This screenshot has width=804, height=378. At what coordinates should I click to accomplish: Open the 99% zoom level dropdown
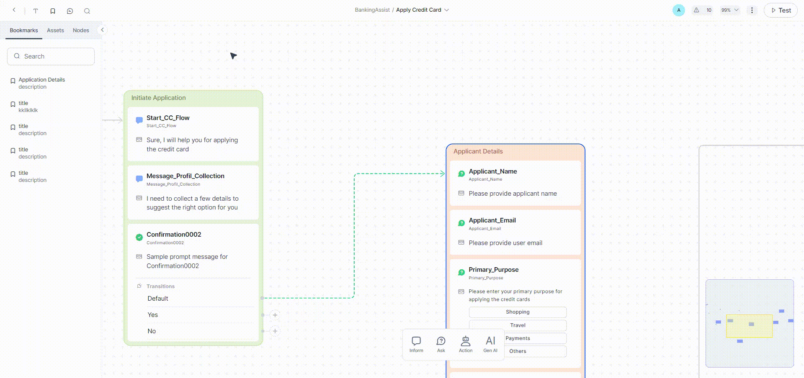(x=729, y=10)
